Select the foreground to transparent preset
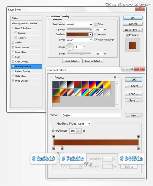This screenshot has height=186, width=153. tap(63, 85)
